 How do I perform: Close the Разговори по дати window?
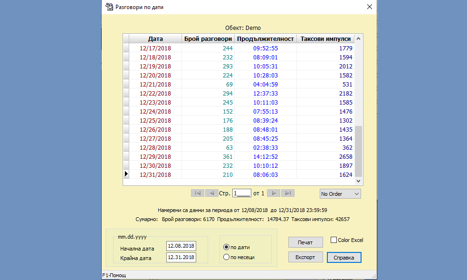coord(369,7)
